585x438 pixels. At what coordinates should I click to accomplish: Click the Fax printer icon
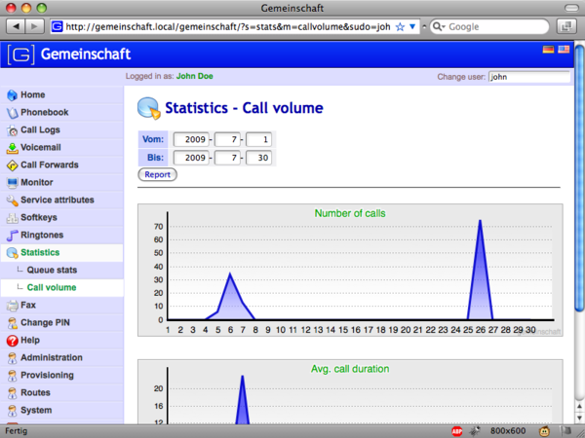tap(12, 306)
